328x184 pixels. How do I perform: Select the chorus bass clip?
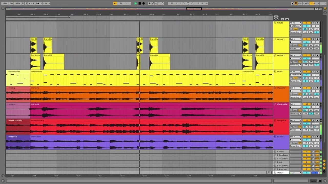(151, 142)
